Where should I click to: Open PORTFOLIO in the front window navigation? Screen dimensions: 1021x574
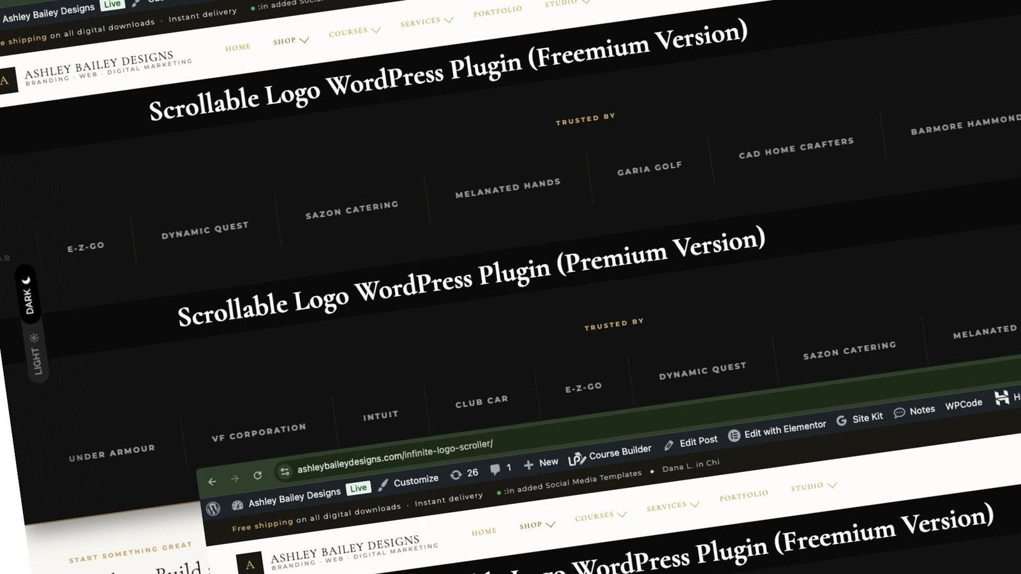click(743, 496)
